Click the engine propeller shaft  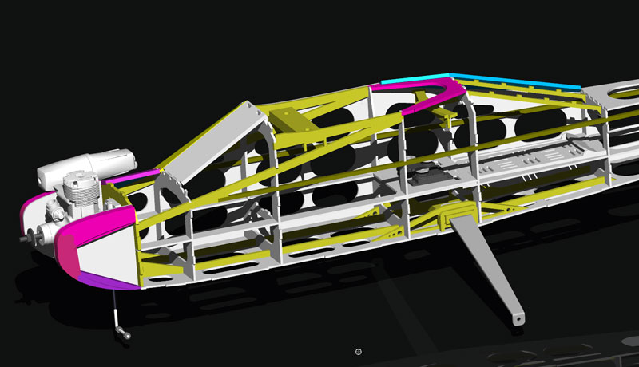[34, 235]
